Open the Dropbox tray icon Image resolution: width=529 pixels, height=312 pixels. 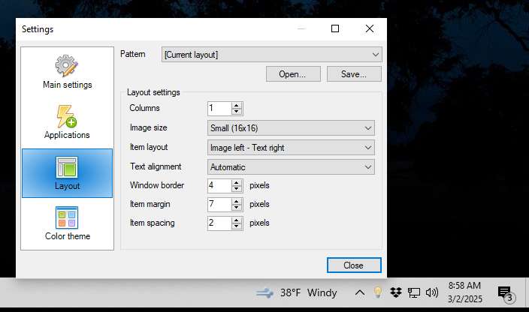pyautogui.click(x=396, y=292)
